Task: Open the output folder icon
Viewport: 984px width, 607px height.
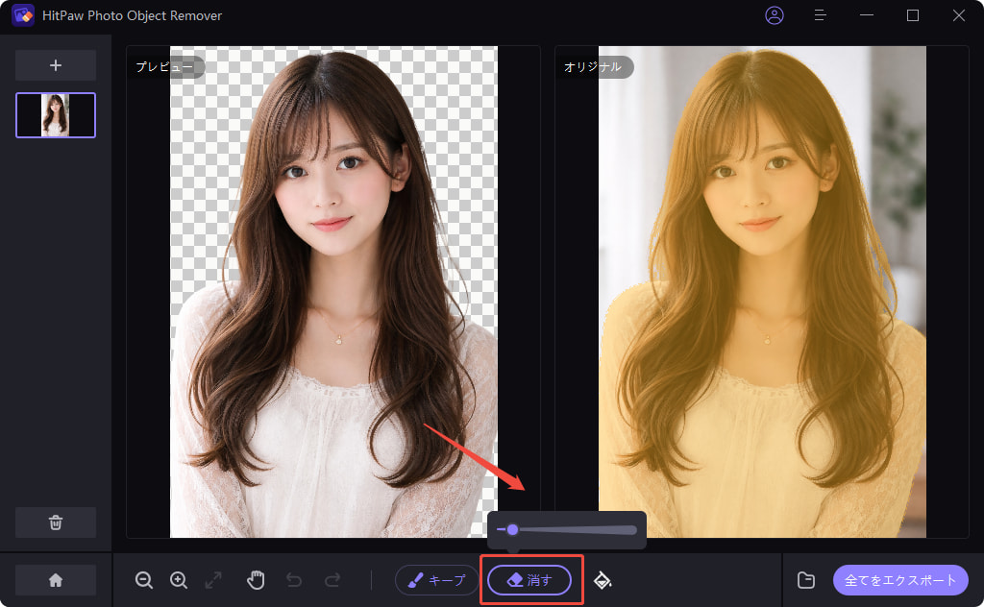Action: [806, 580]
